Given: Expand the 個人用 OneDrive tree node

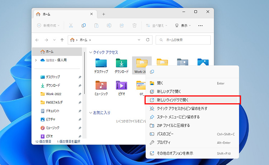Looking at the screenshot, I should (36, 60).
